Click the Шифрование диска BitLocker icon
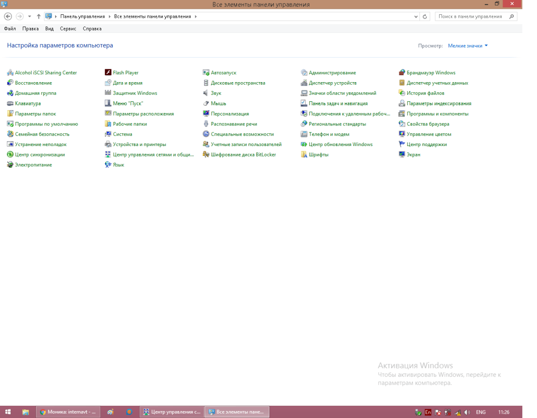The image size is (537, 418). [206, 155]
